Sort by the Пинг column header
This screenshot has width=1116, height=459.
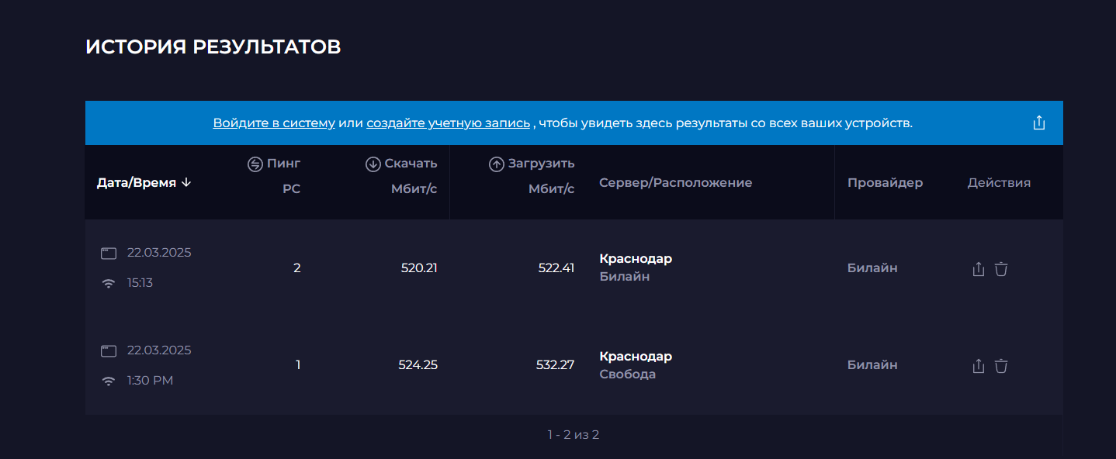tap(274, 164)
